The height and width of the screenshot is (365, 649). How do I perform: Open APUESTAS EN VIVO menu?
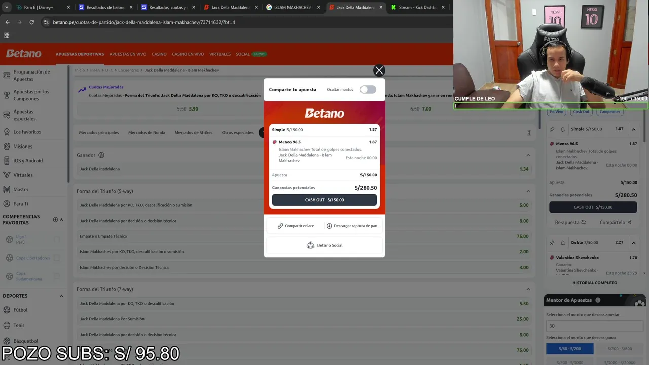click(128, 54)
